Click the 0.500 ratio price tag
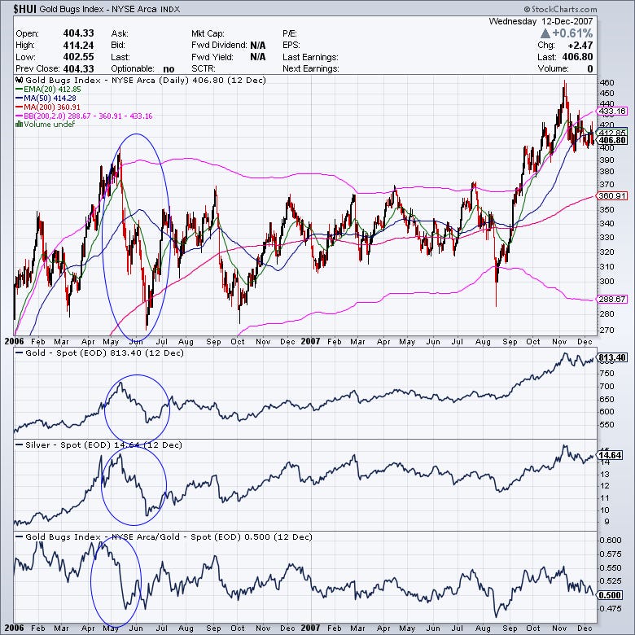This screenshot has width=635, height=635. point(610,595)
